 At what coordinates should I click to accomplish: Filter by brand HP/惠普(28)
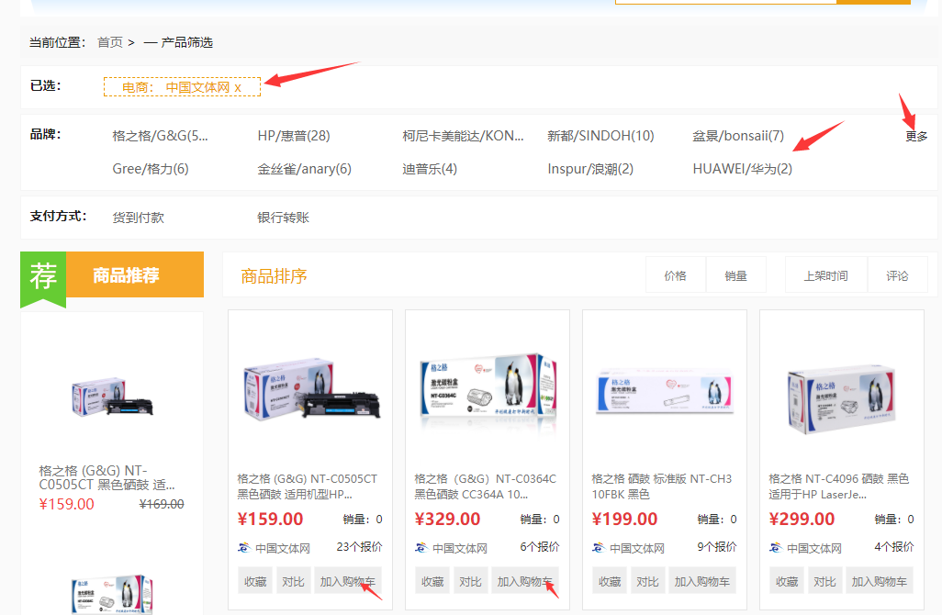[294, 137]
